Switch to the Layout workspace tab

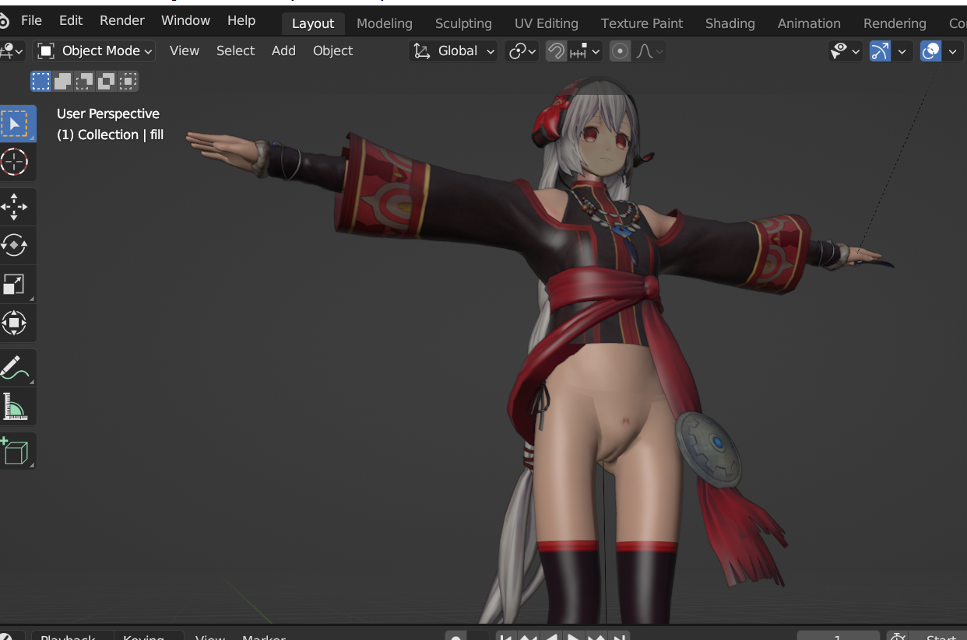point(313,23)
